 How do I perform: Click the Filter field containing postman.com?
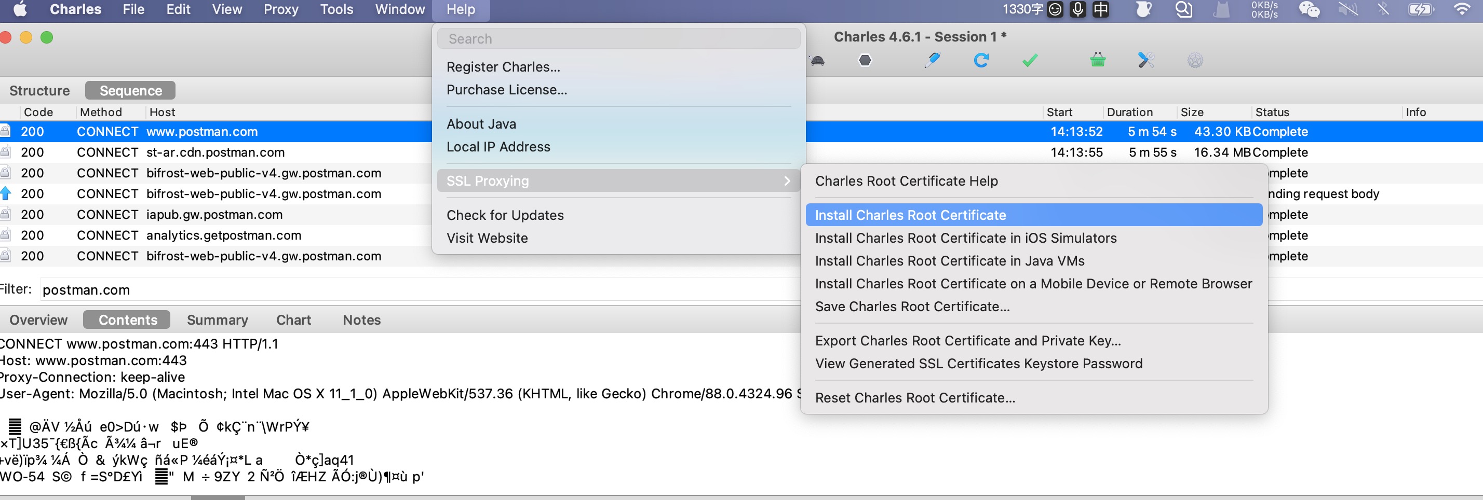click(x=419, y=289)
